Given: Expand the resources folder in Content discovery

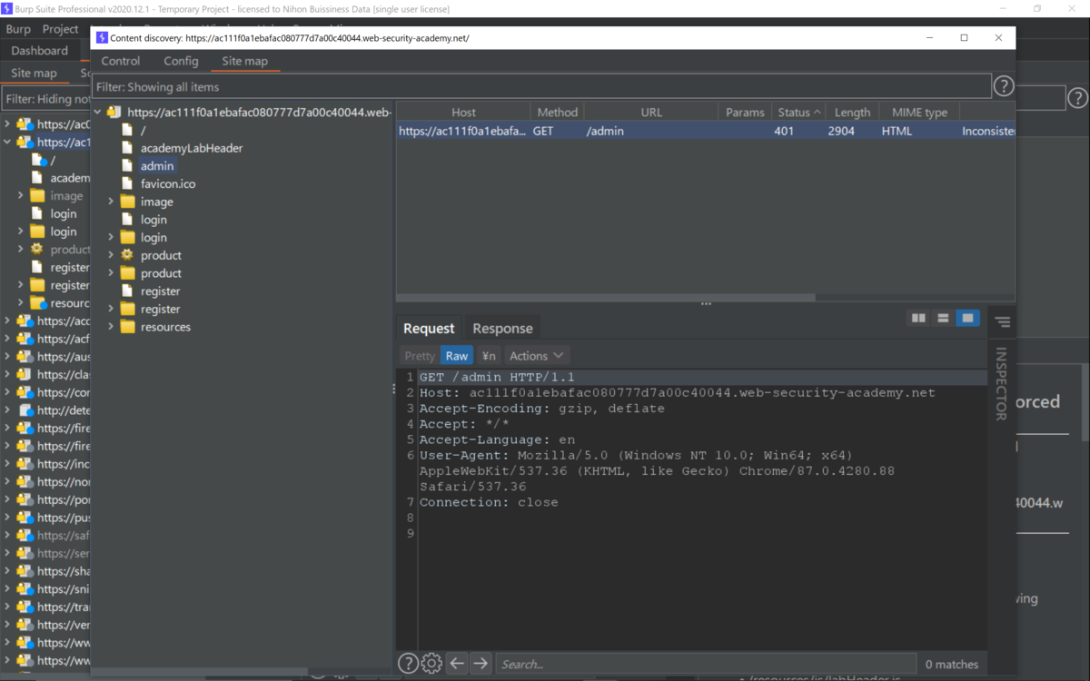Looking at the screenshot, I should click(x=111, y=327).
